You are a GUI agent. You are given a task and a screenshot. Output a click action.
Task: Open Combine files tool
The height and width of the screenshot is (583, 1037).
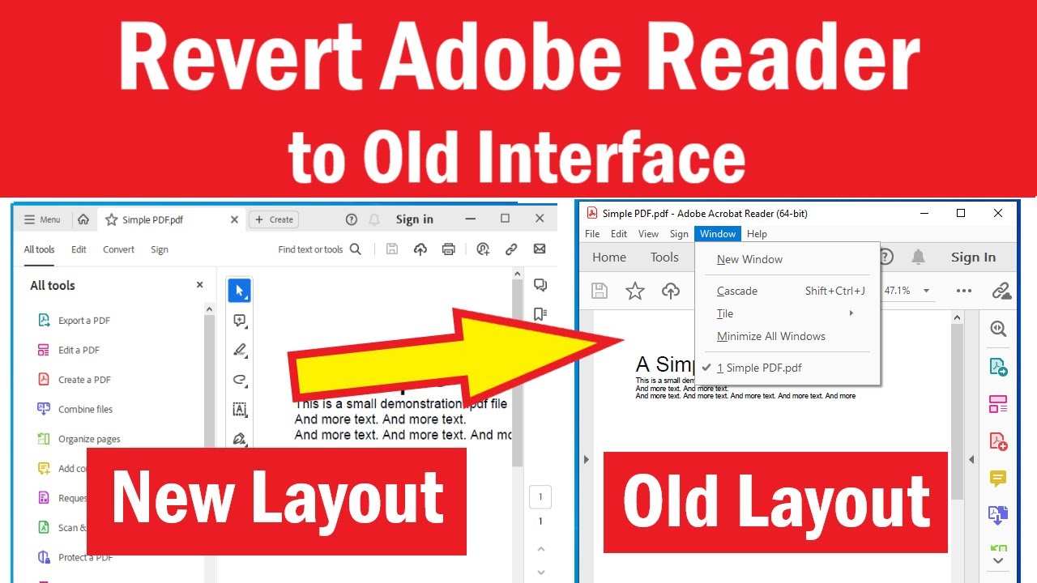click(x=75, y=409)
